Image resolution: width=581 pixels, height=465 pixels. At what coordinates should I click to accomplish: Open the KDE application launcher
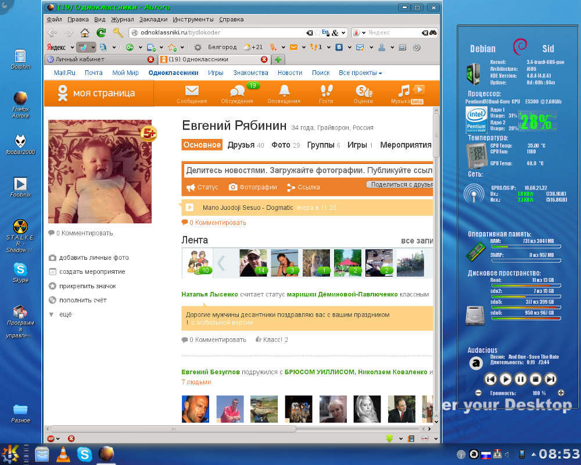pyautogui.click(x=10, y=454)
